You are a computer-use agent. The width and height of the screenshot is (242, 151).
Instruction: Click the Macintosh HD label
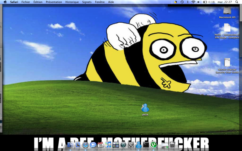227,17
